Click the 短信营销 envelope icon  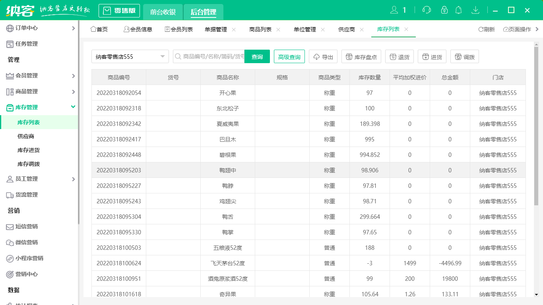(10, 227)
